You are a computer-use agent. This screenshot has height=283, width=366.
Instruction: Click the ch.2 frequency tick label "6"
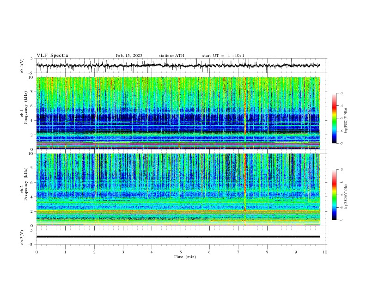tap(32, 183)
